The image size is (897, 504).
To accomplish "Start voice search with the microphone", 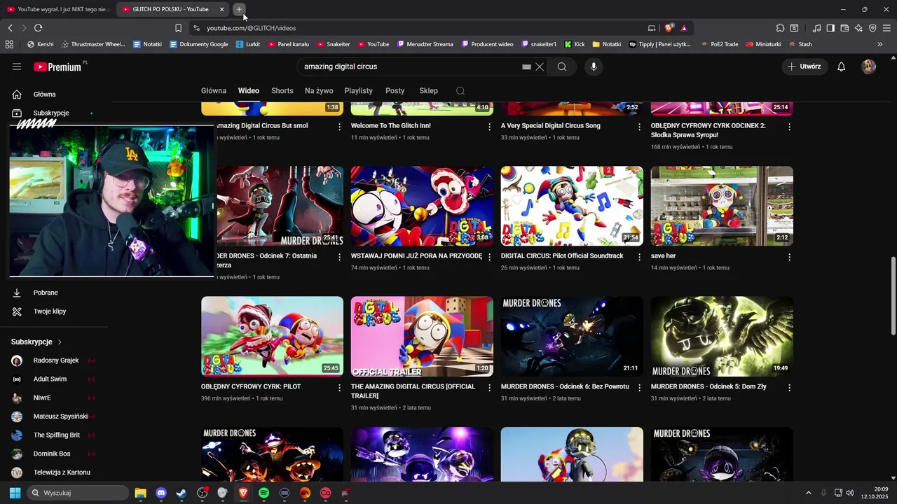I will pyautogui.click(x=594, y=66).
